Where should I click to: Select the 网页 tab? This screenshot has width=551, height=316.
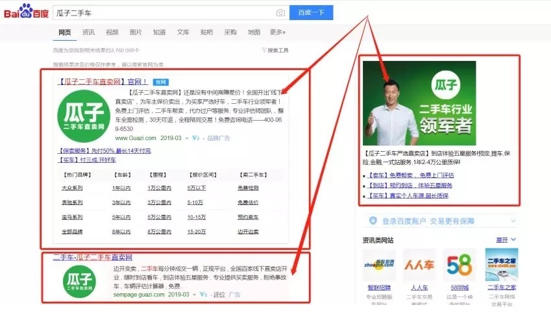coord(65,32)
